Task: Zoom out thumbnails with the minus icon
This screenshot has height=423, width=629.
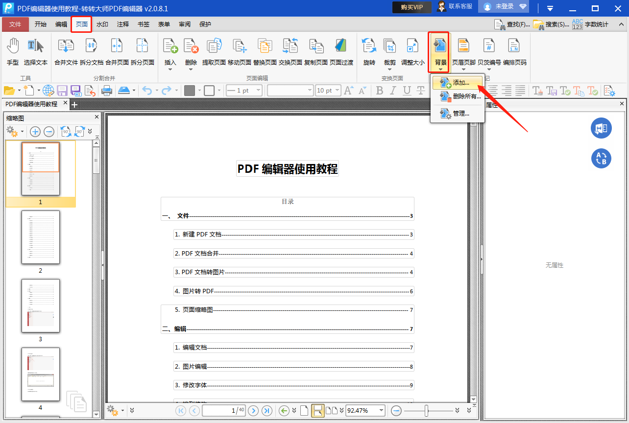Action: 49,131
